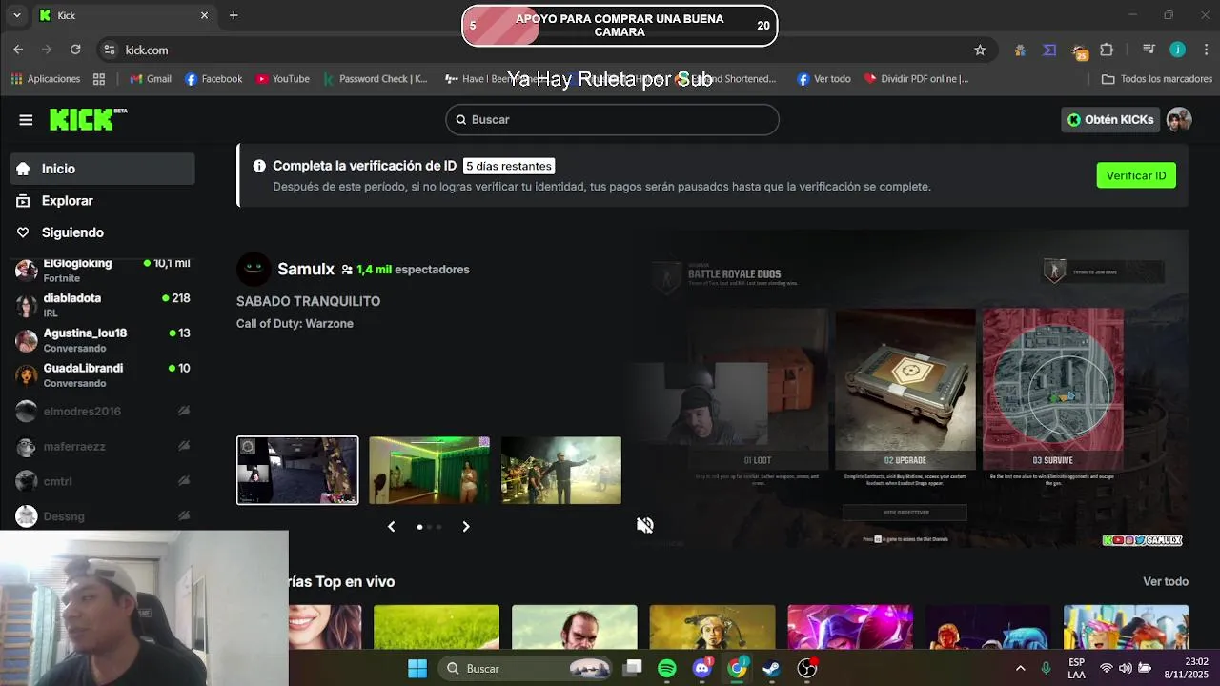Viewport: 1220px width, 686px height.
Task: Open Discord from the taskbar
Action: 702,669
